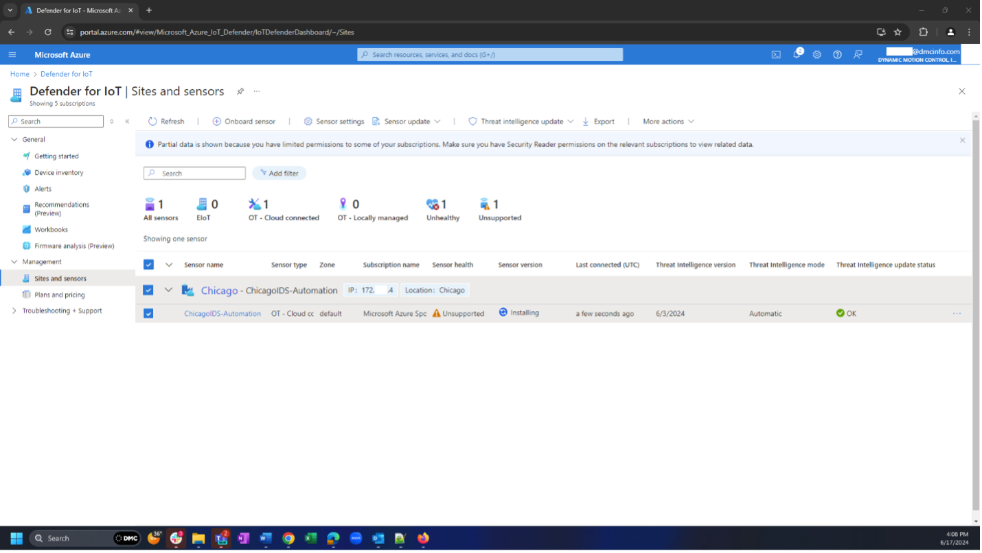Screen dimensions: 982x553
Task: Click the Defender for IoT breadcrumb
Action: click(x=66, y=74)
